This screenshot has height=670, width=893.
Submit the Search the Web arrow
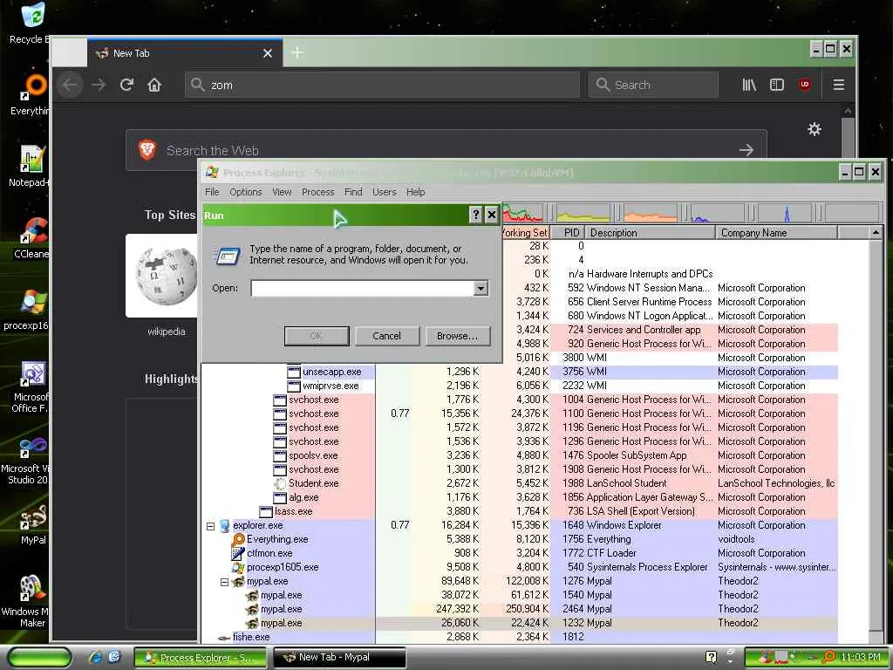746,150
